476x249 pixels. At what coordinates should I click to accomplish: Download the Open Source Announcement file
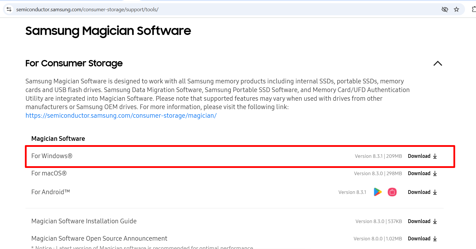[422, 239]
